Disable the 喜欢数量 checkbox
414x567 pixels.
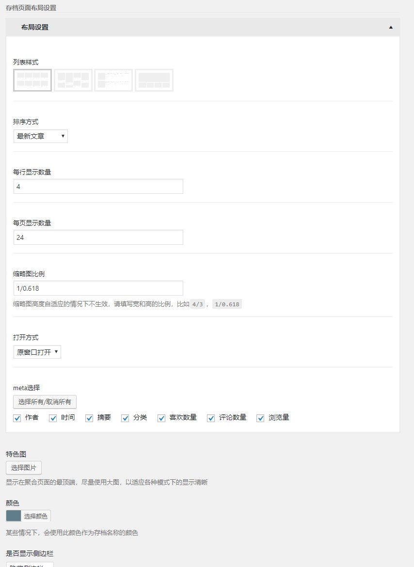pos(161,418)
